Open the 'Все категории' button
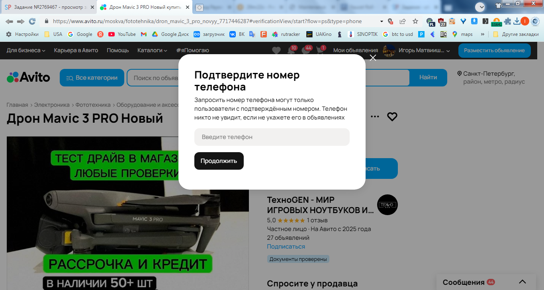Viewport: 544px width, 290px height. 92,78
